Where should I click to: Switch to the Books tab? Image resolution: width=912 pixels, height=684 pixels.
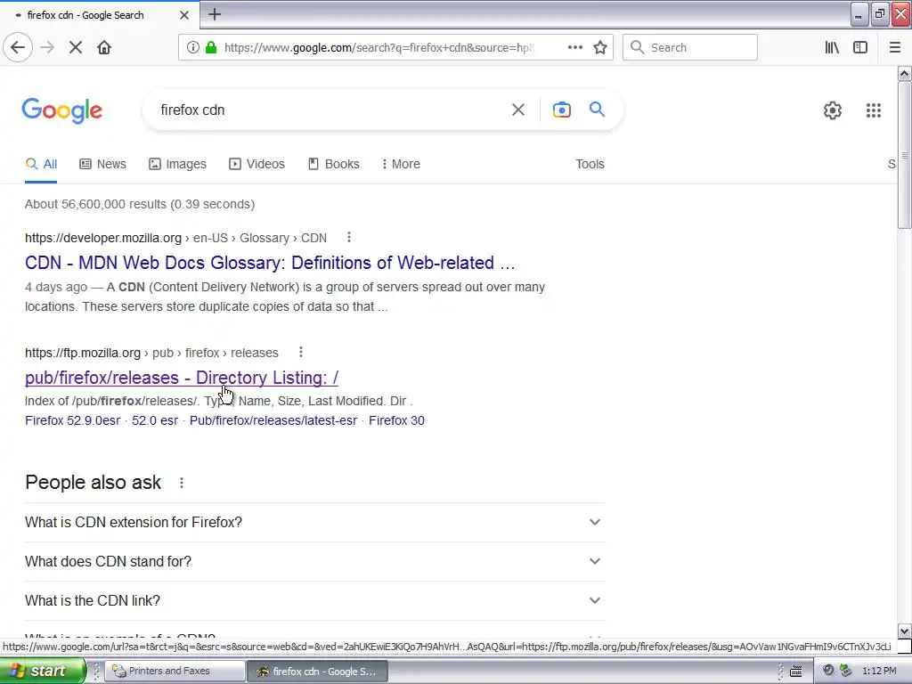click(334, 164)
